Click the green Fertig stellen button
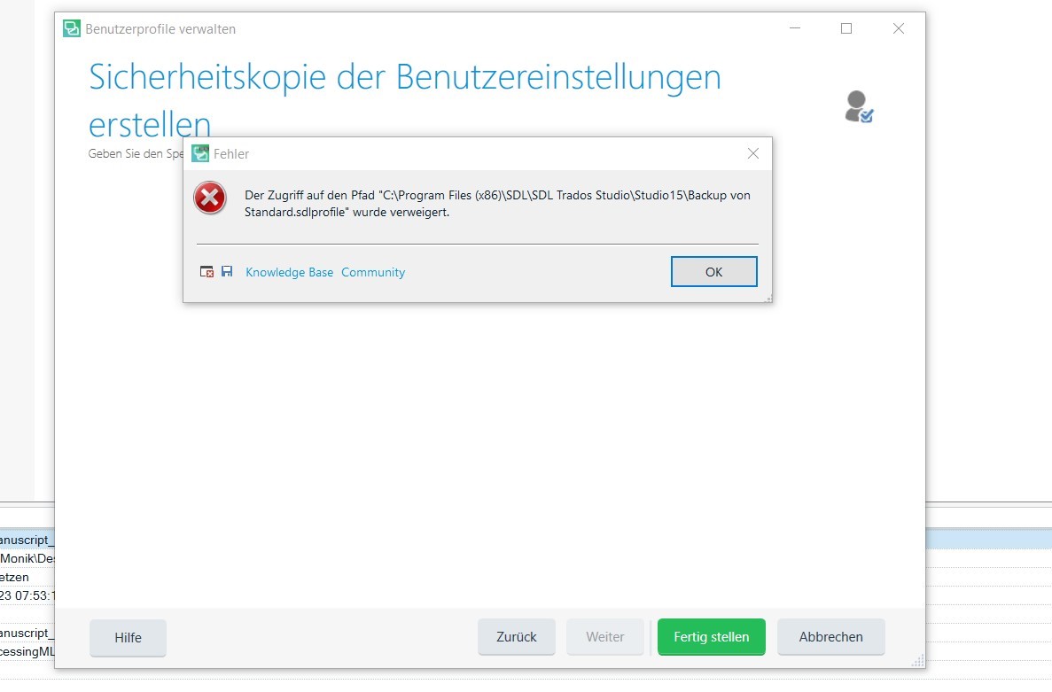The image size is (1052, 692). coord(711,636)
